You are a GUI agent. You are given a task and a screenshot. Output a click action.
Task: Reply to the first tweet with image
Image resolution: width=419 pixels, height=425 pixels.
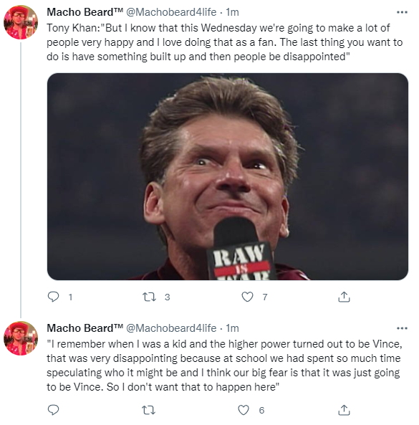pos(53,297)
